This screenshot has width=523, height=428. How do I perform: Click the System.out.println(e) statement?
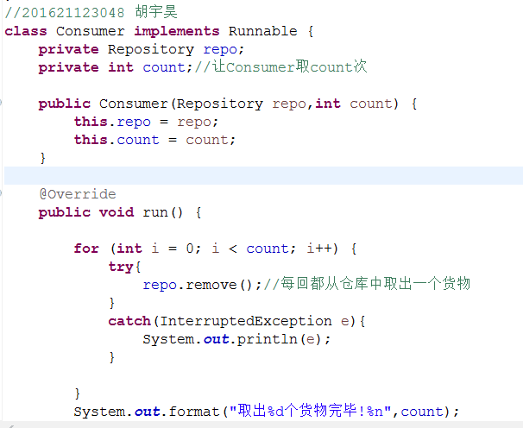pos(236,339)
